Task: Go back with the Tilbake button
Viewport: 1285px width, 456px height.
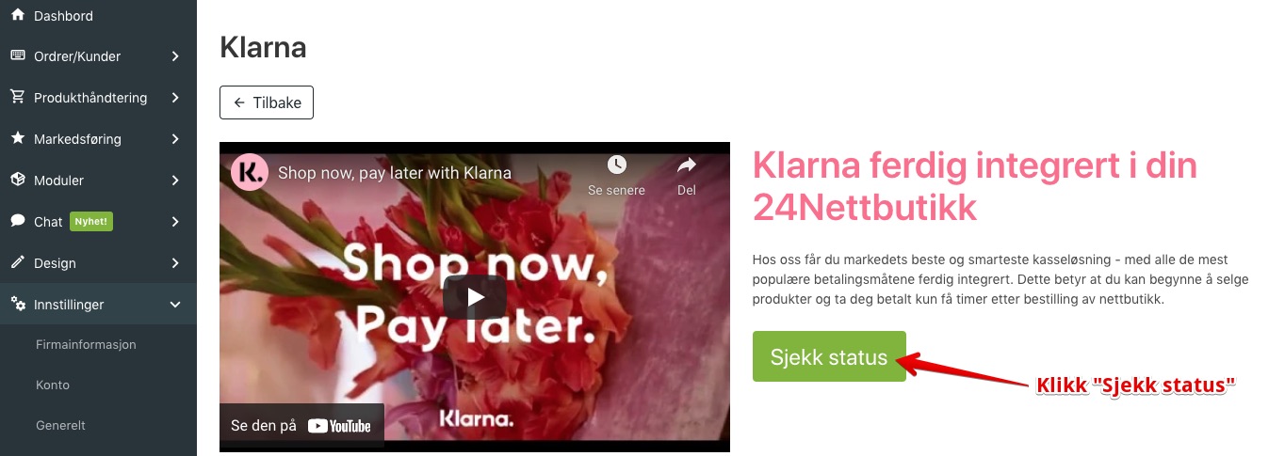Action: pos(267,102)
